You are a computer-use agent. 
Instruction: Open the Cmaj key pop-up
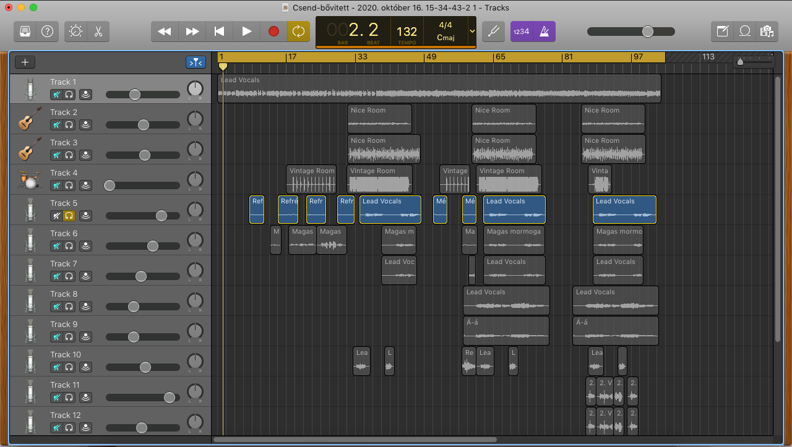[x=445, y=38]
